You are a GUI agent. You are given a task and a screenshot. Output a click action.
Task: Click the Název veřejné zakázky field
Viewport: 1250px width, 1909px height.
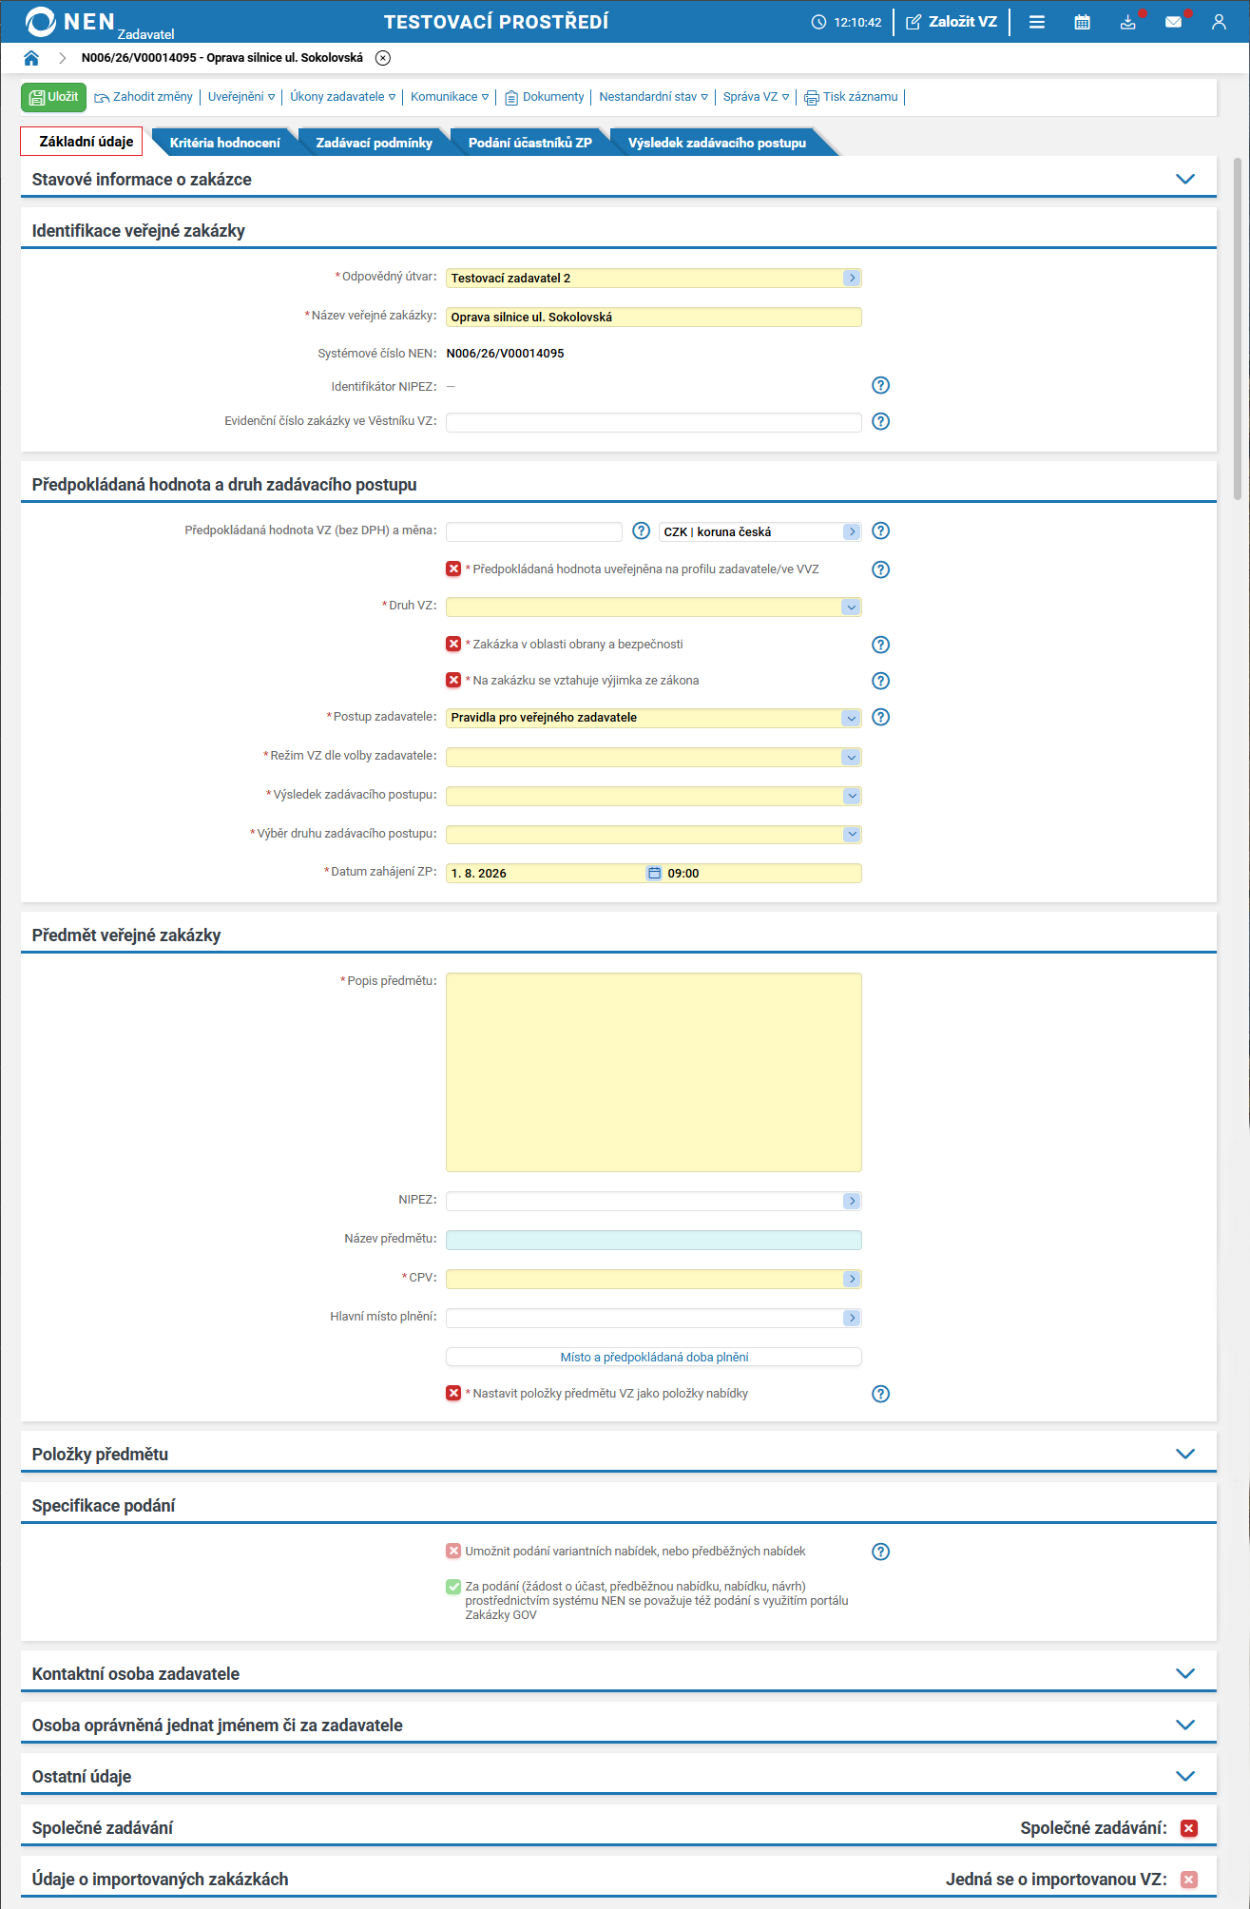[654, 317]
